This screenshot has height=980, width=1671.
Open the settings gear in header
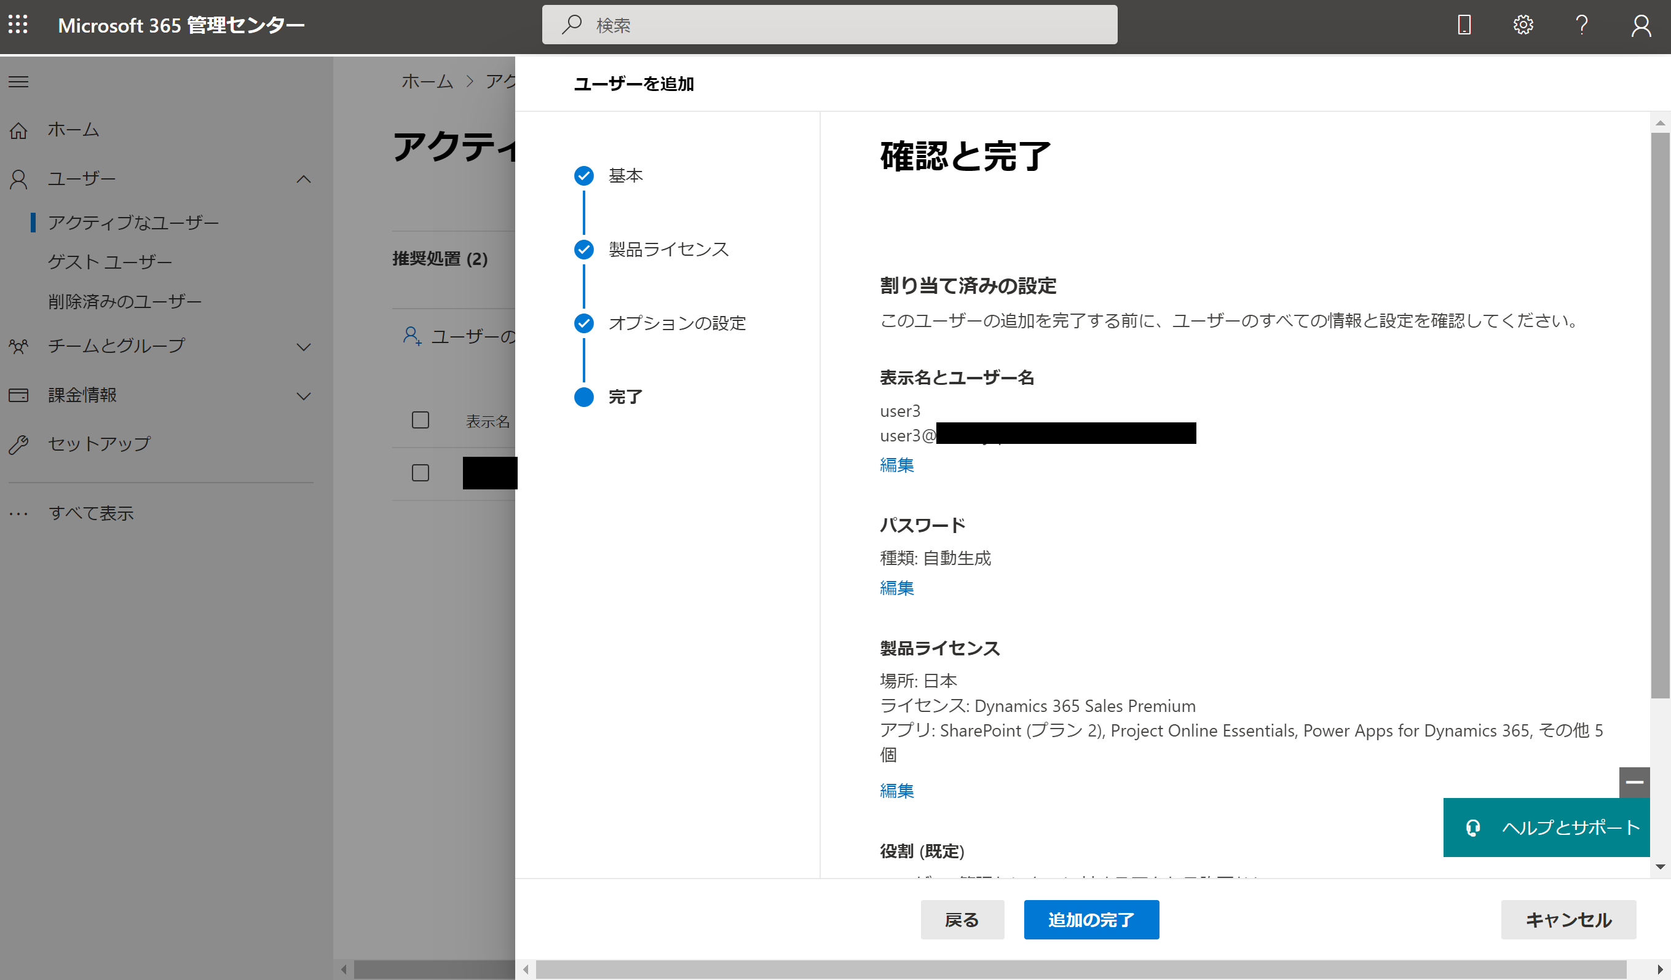coord(1523,25)
